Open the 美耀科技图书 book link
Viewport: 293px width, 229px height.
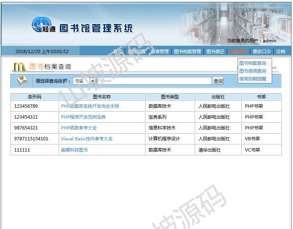click(x=74, y=150)
